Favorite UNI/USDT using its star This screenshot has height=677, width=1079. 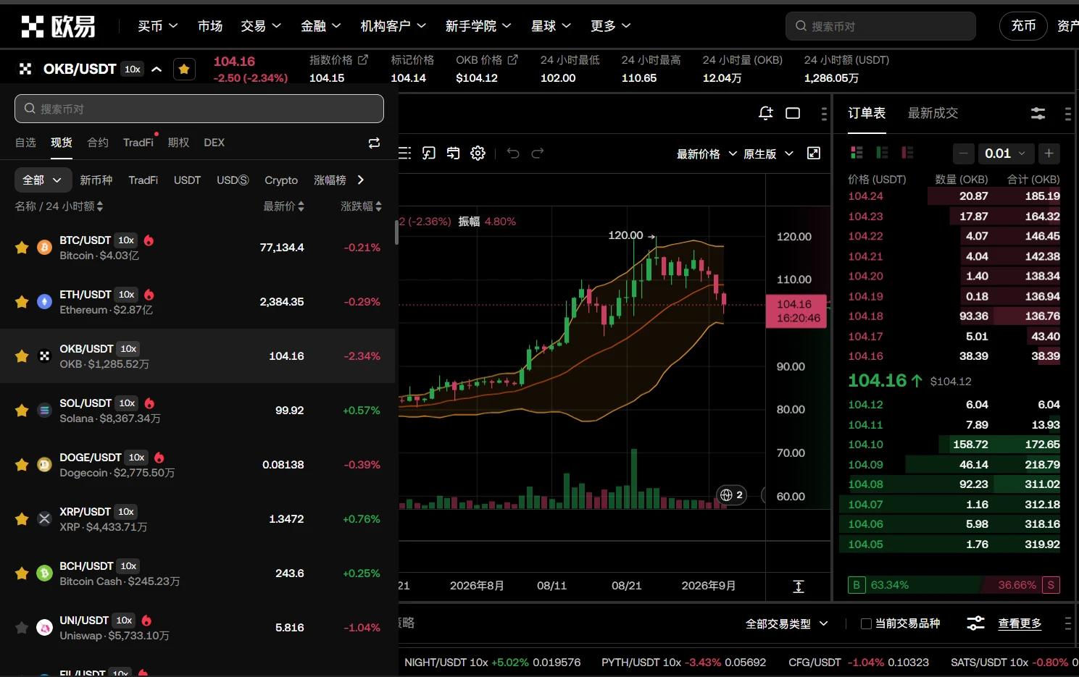click(22, 628)
